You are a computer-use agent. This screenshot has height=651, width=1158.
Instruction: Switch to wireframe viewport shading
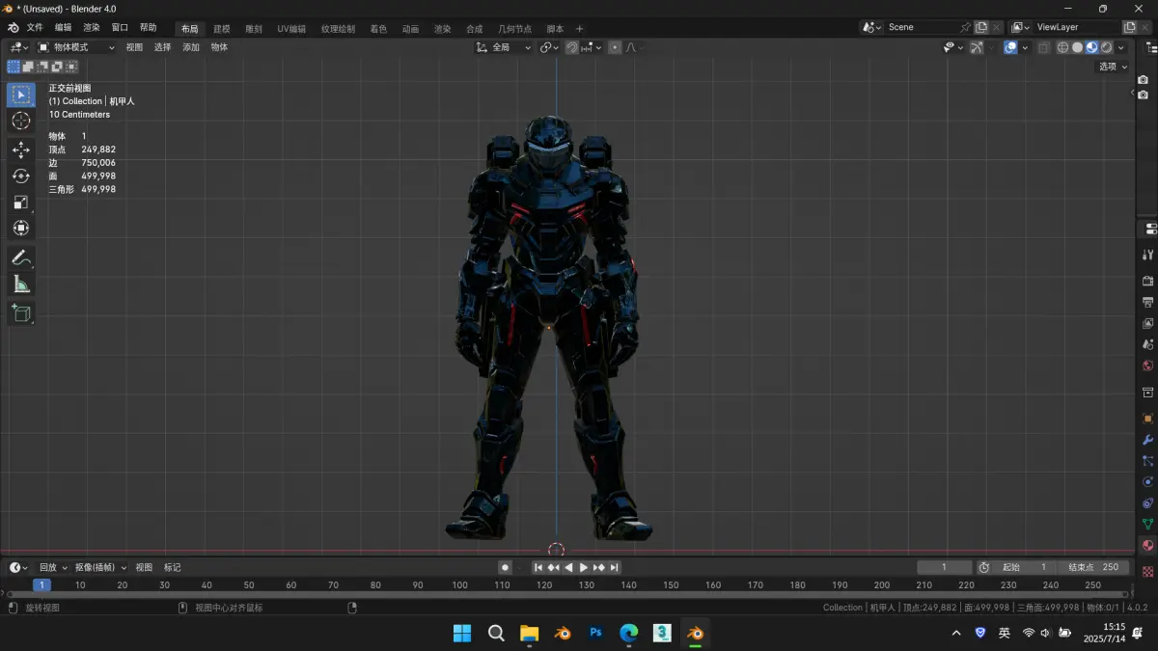coord(1063,47)
